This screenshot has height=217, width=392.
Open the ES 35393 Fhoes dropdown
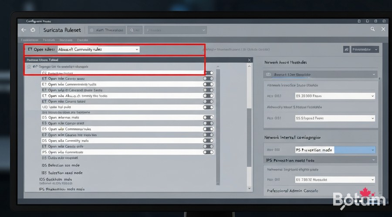pyautogui.click(x=335, y=96)
